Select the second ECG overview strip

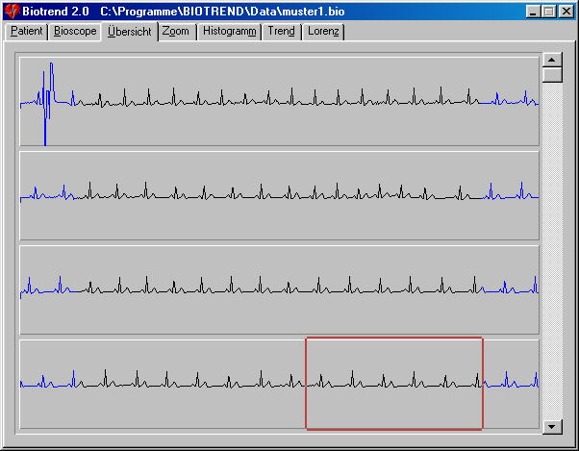click(279, 195)
